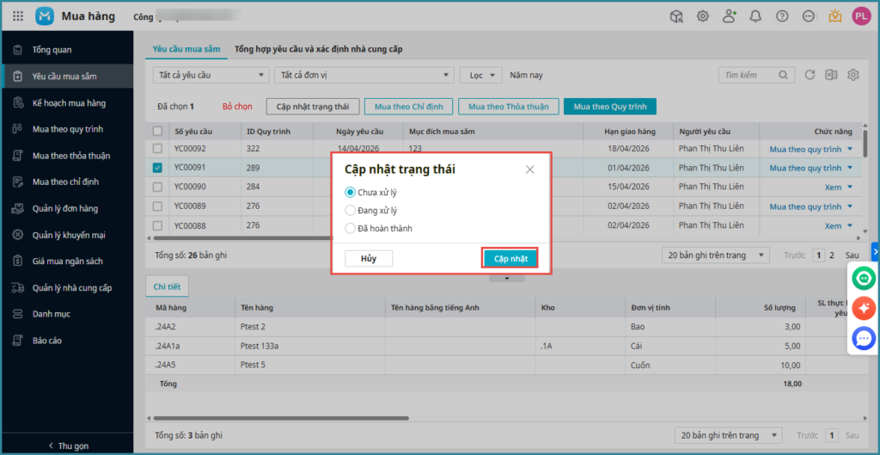Viewport: 880px width, 455px height.
Task: Open bottom 20 bản ghi trên trang dropdown
Action: [x=729, y=435]
